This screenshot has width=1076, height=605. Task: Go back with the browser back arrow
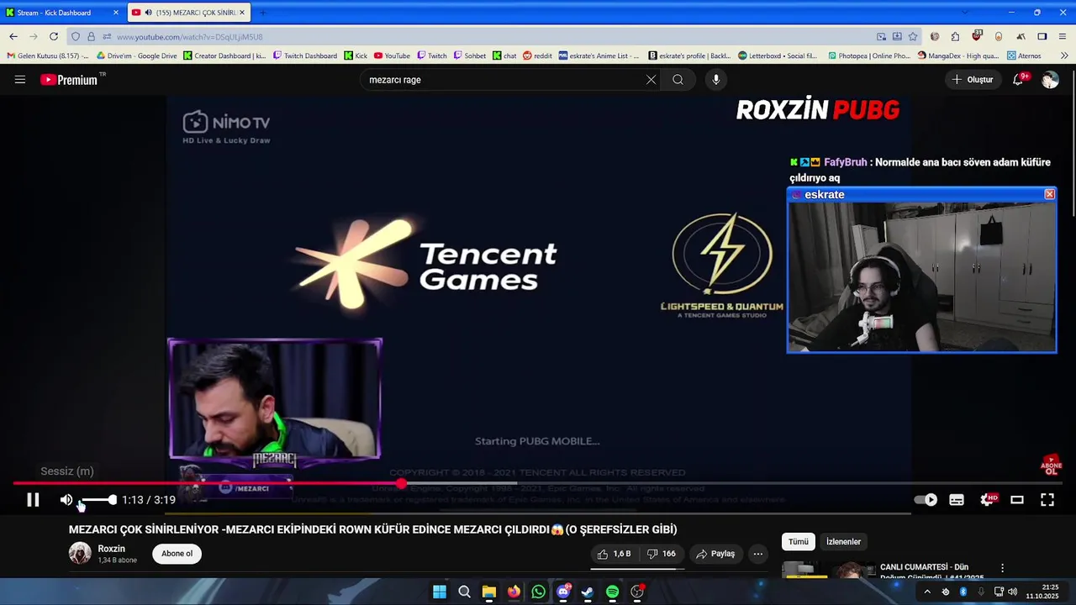[13, 37]
